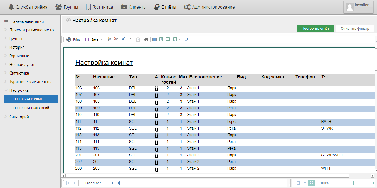Click the delete page icon with red X
The height and width of the screenshot is (188, 377).
tap(116, 39)
